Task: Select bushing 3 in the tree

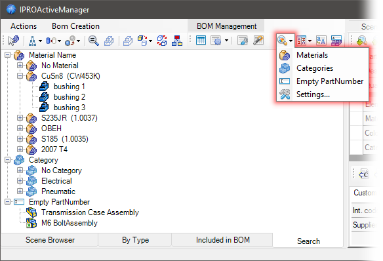Action: click(x=70, y=108)
